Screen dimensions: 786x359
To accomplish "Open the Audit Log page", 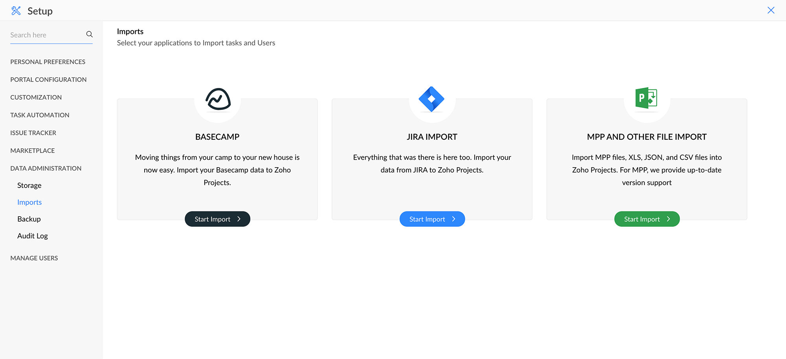I will tap(32, 236).
